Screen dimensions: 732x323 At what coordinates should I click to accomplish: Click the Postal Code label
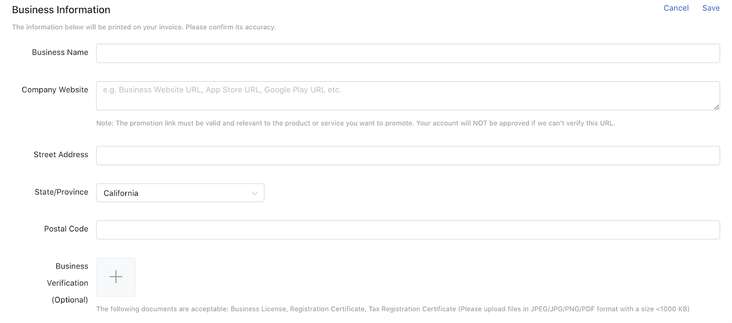tap(66, 229)
